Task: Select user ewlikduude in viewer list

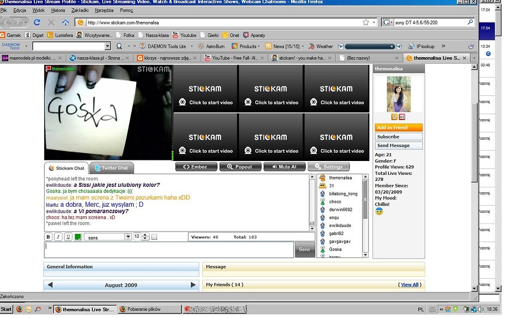Action: click(339, 226)
